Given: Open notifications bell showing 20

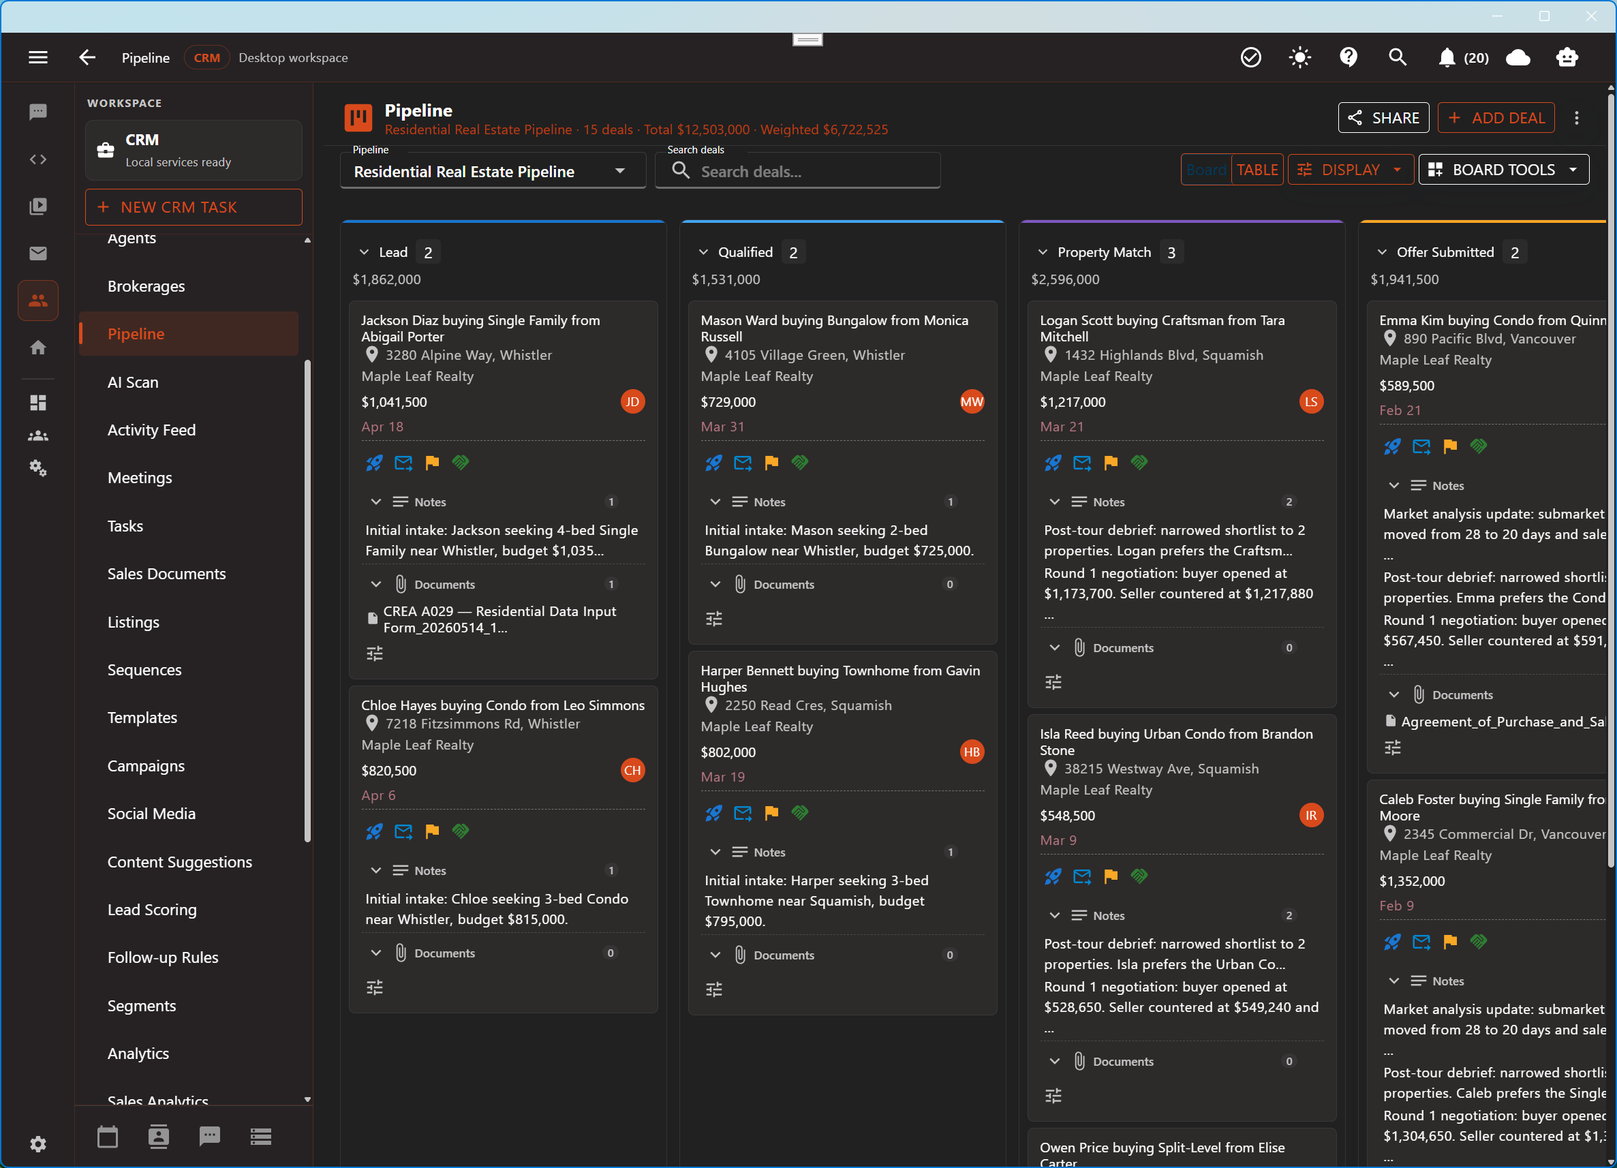Looking at the screenshot, I should [x=1463, y=58].
